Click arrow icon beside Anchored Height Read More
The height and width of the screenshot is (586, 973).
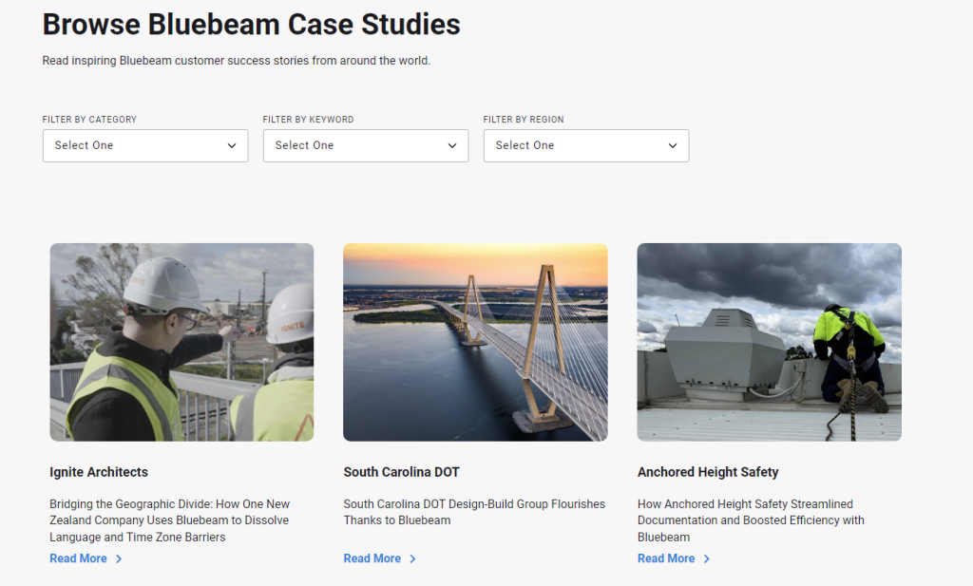tap(706, 558)
